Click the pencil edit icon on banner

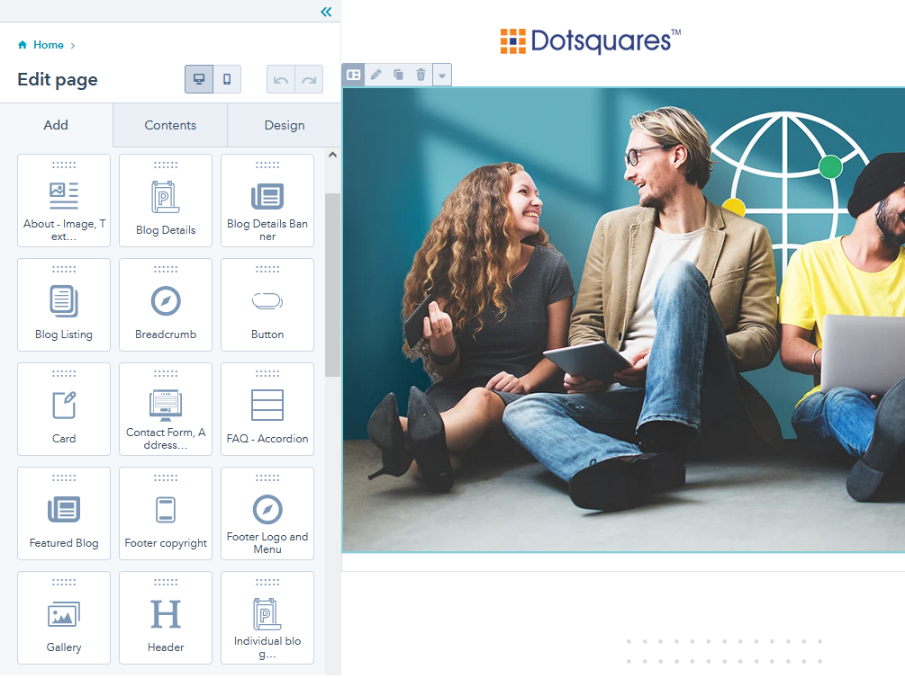pos(376,75)
